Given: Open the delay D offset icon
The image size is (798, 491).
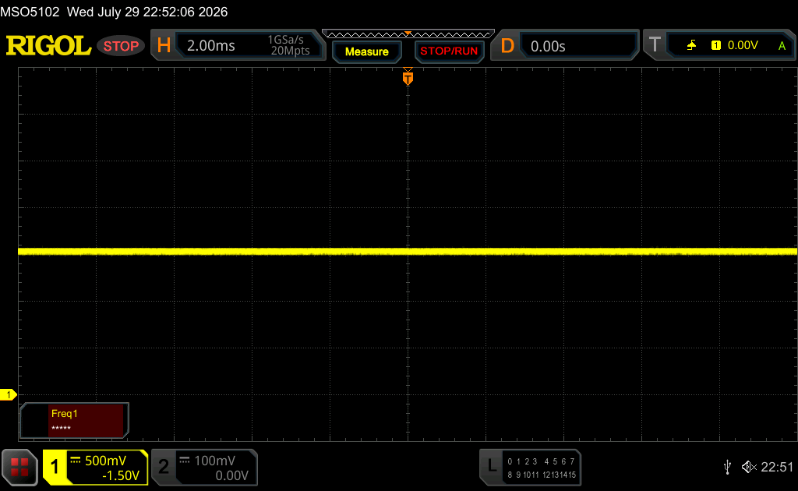Looking at the screenshot, I should pyautogui.click(x=507, y=46).
